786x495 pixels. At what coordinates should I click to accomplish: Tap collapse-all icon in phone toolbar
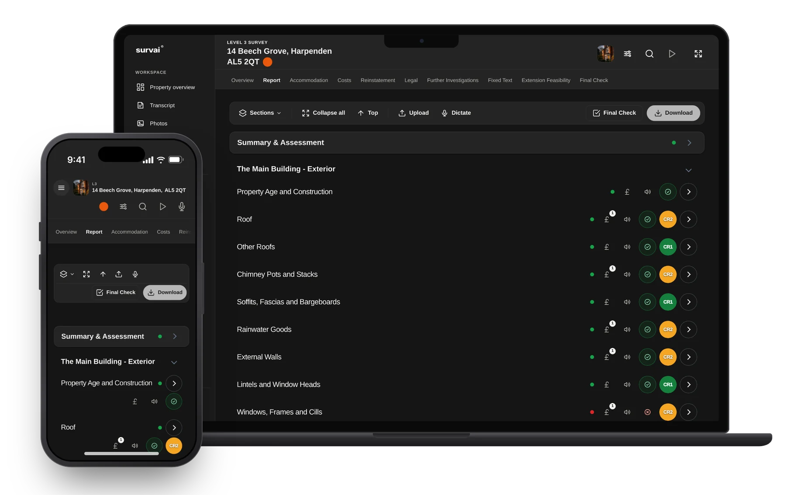(86, 274)
